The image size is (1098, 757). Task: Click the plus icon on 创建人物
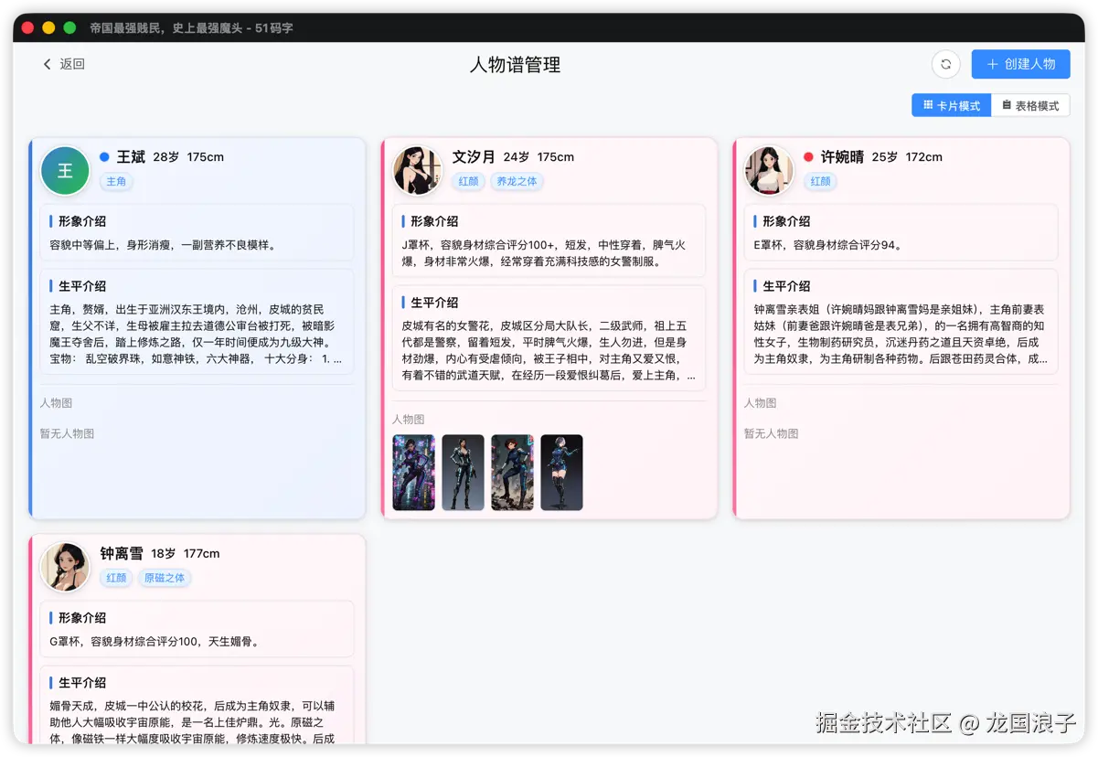coord(992,64)
